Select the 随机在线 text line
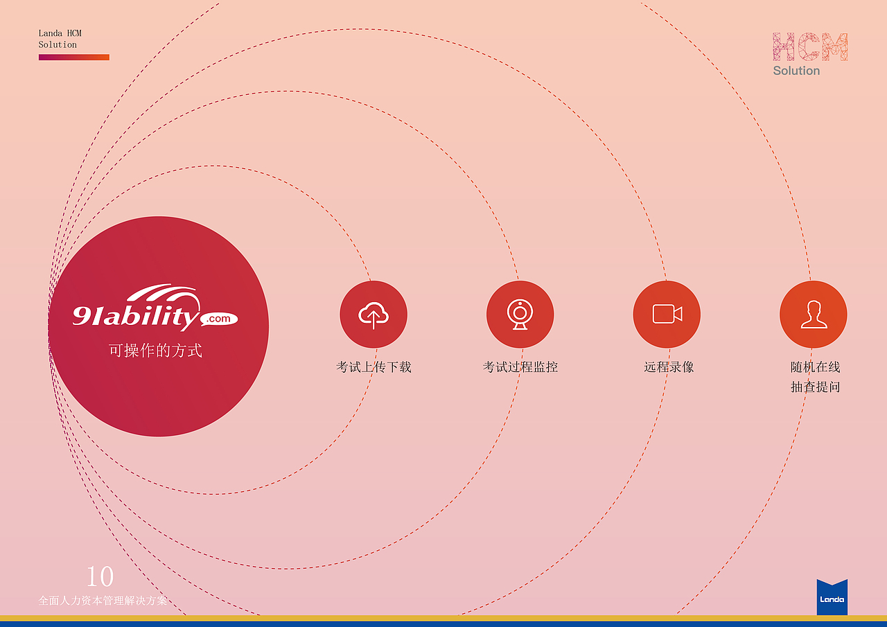The height and width of the screenshot is (627, 887). [816, 367]
